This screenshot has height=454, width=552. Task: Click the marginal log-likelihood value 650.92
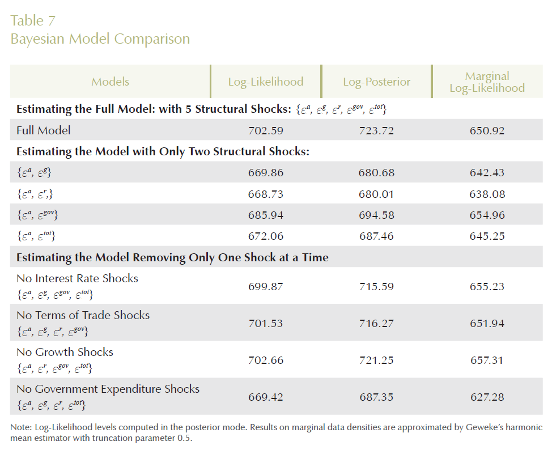click(x=487, y=130)
